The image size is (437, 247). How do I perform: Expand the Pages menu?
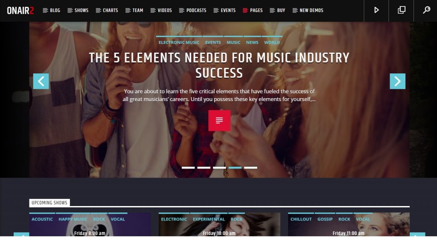pos(253,10)
